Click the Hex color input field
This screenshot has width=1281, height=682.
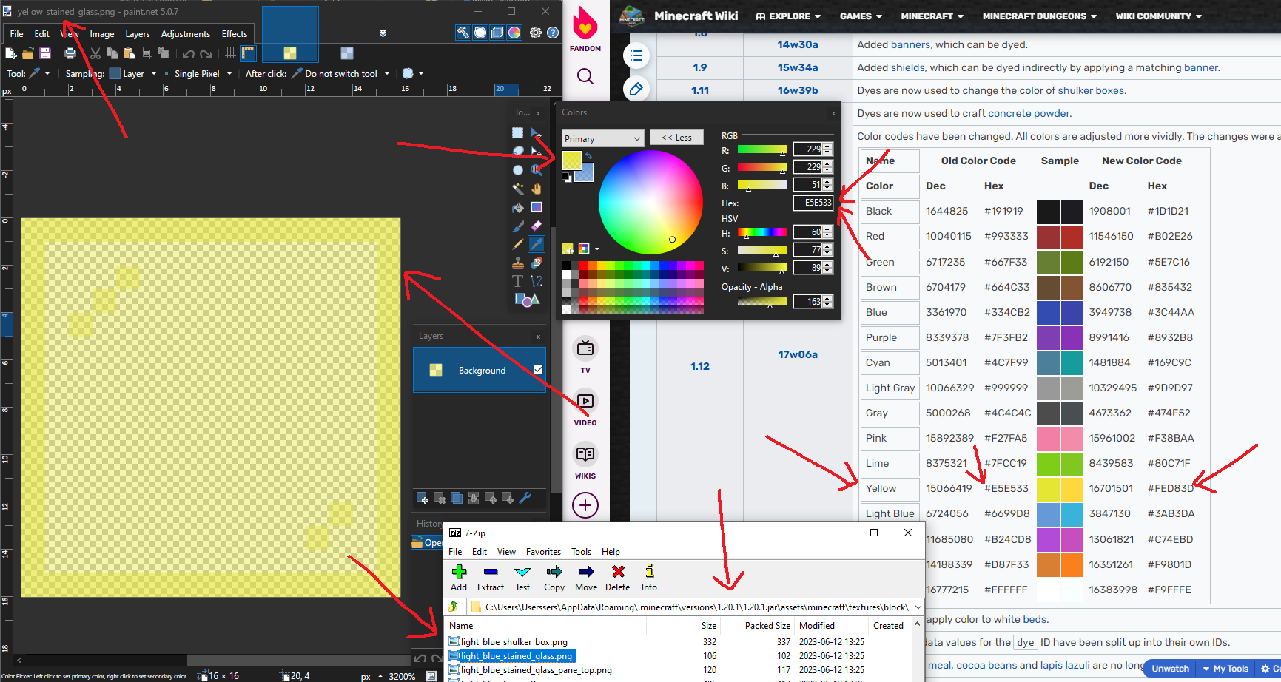[x=813, y=203]
